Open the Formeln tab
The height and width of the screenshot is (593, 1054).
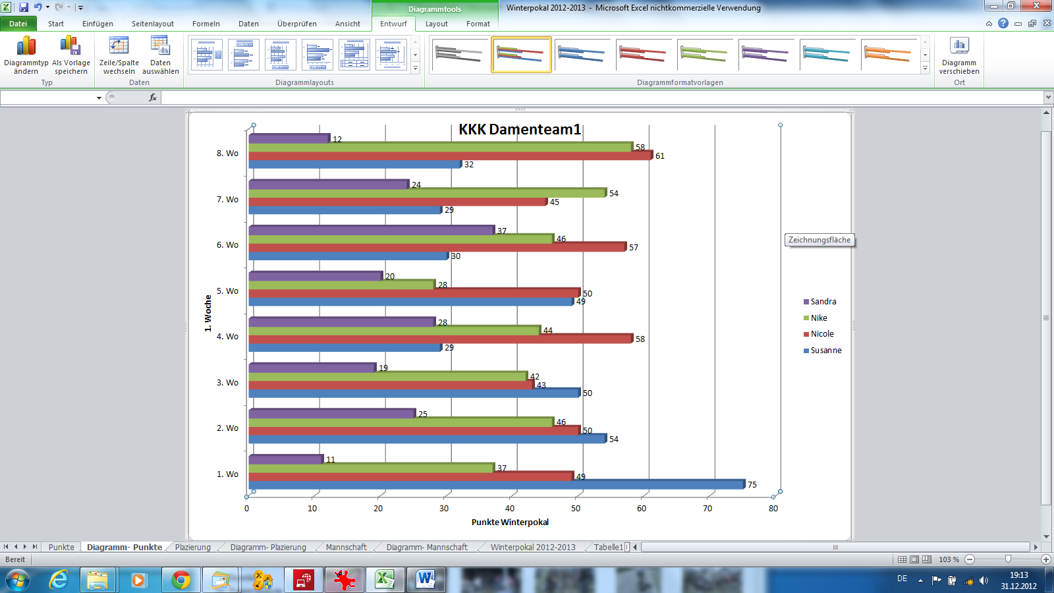[x=206, y=24]
